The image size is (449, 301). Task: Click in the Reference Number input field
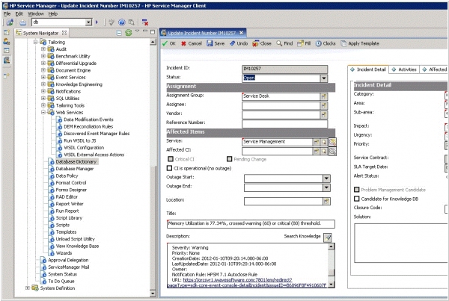click(284, 123)
